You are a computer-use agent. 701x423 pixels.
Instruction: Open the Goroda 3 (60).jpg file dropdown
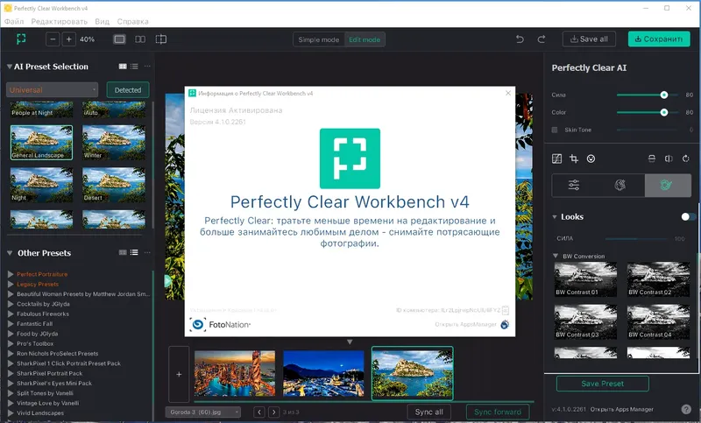(x=203, y=412)
